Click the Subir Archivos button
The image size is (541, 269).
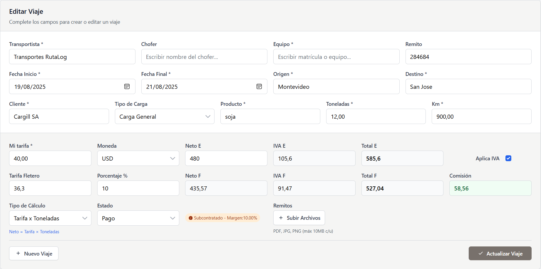click(299, 218)
